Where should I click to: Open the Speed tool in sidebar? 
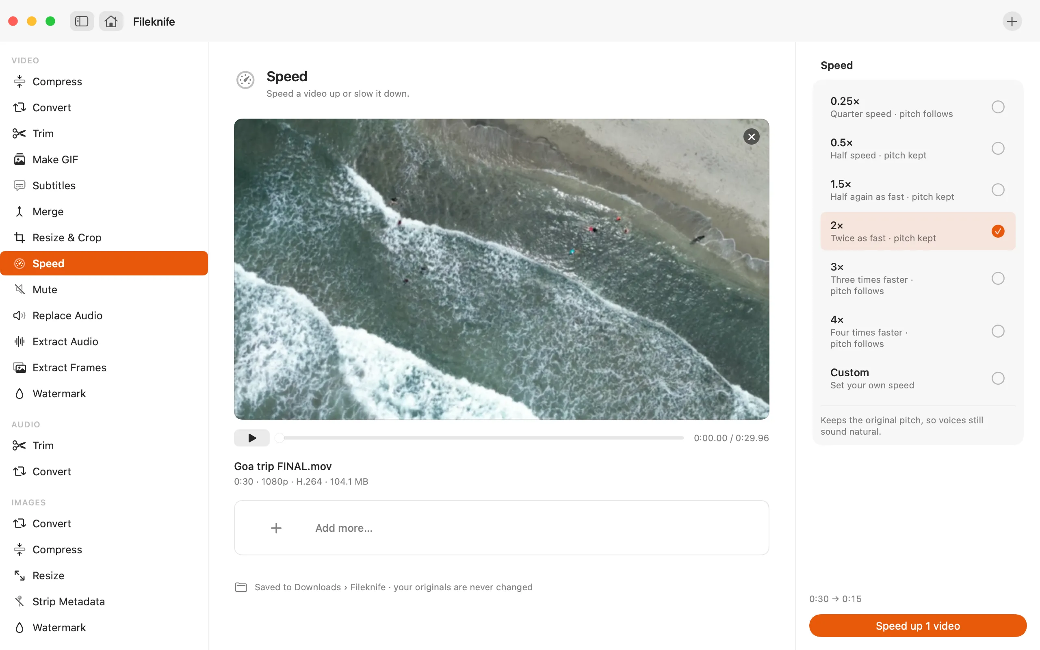coord(104,264)
